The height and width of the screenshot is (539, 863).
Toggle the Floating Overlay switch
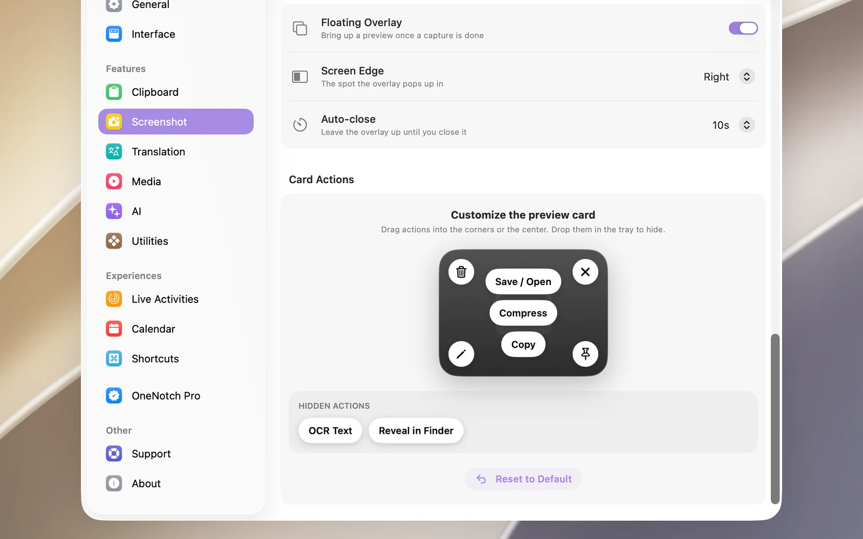[743, 28]
